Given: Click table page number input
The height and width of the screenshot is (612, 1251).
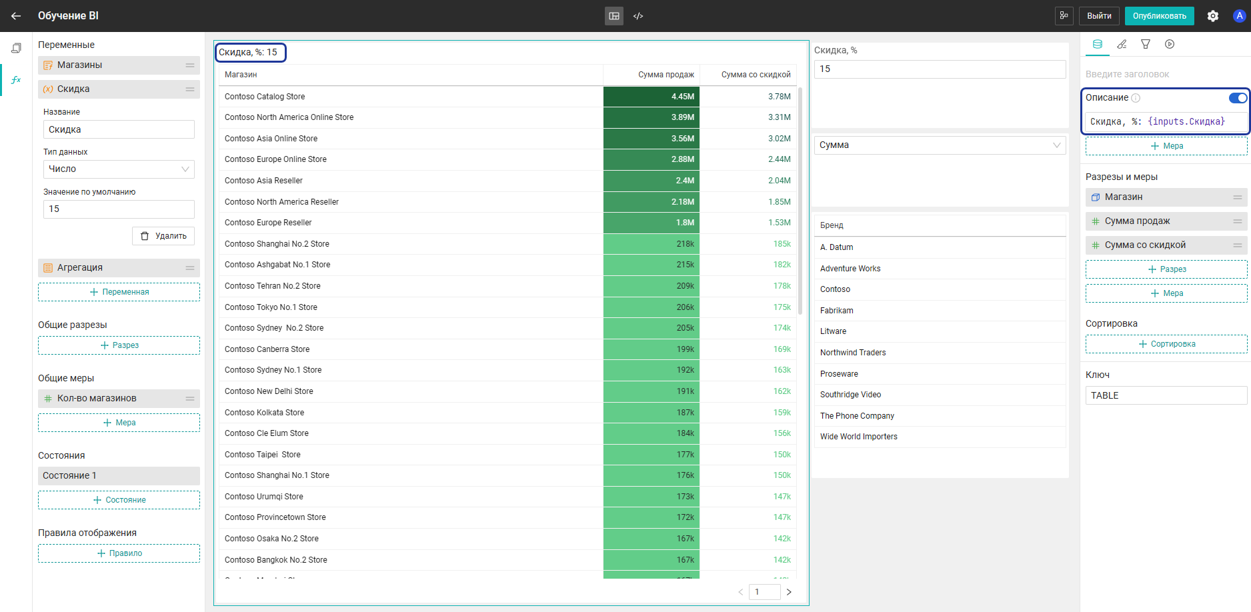Looking at the screenshot, I should click(x=765, y=592).
